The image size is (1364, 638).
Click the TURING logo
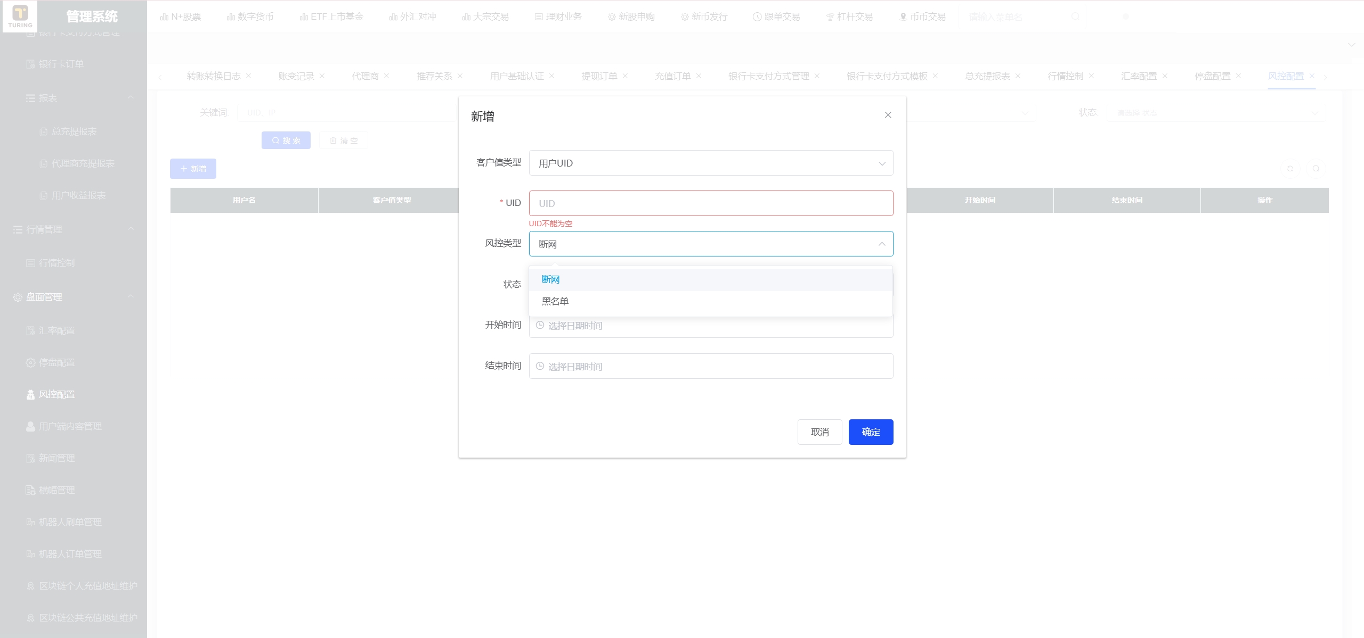(x=20, y=16)
